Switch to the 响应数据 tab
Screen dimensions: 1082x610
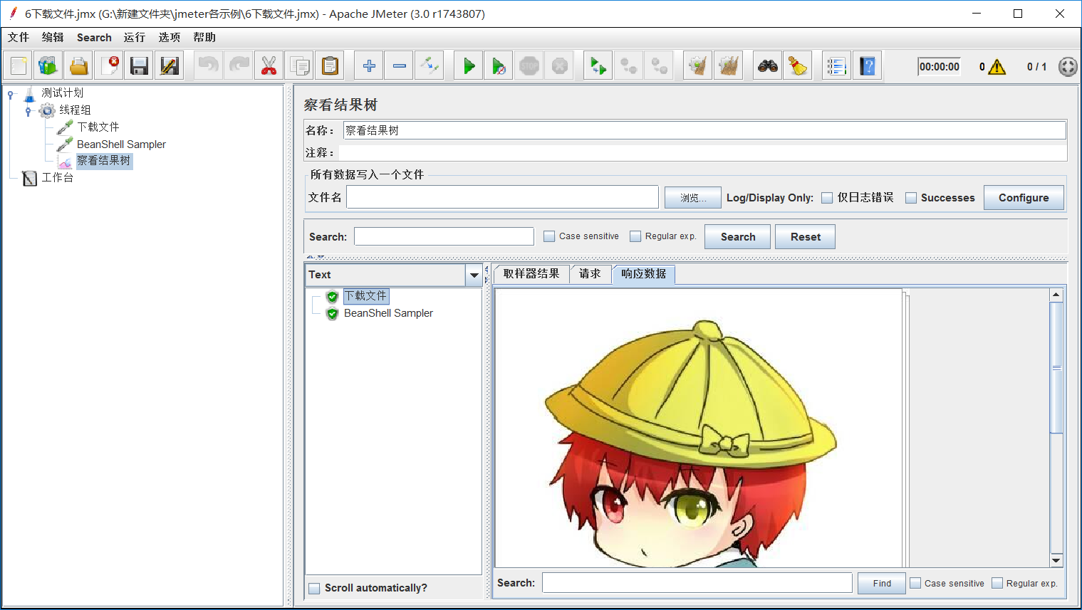(x=644, y=274)
